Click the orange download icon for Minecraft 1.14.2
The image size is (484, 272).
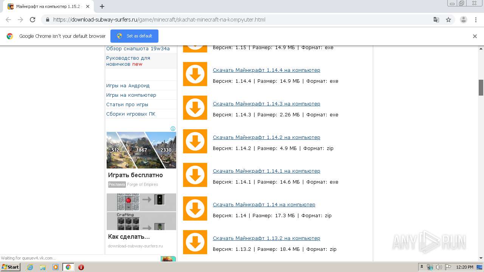click(195, 141)
